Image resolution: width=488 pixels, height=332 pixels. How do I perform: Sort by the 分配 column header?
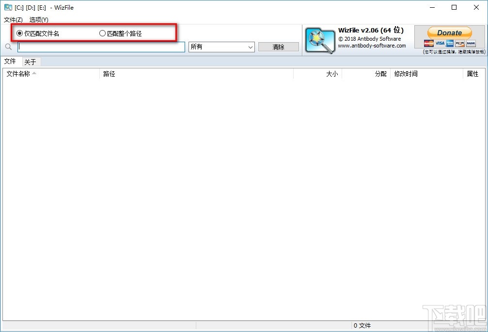(x=366, y=74)
